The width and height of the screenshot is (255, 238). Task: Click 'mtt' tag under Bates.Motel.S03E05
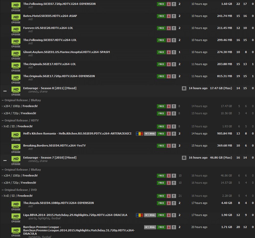(x=30, y=19)
